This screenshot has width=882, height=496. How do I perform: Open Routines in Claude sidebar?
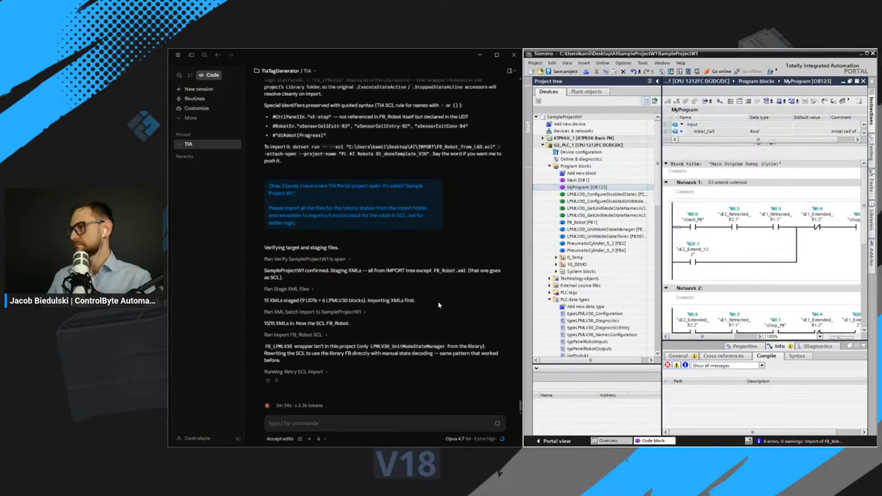click(194, 99)
